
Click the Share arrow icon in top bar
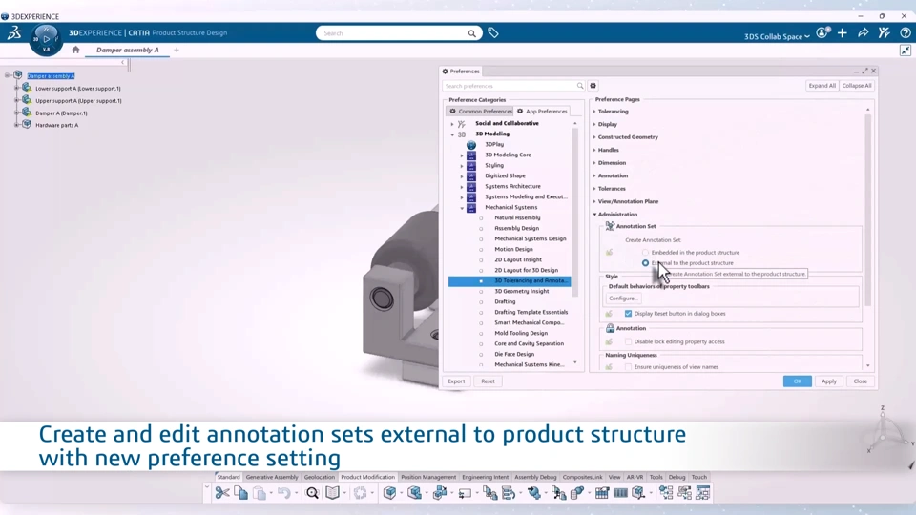point(863,32)
